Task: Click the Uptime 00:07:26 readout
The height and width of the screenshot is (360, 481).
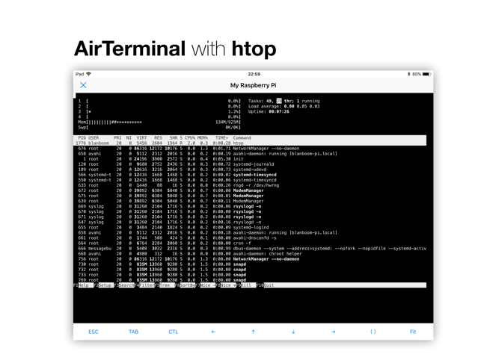Action: [269, 111]
